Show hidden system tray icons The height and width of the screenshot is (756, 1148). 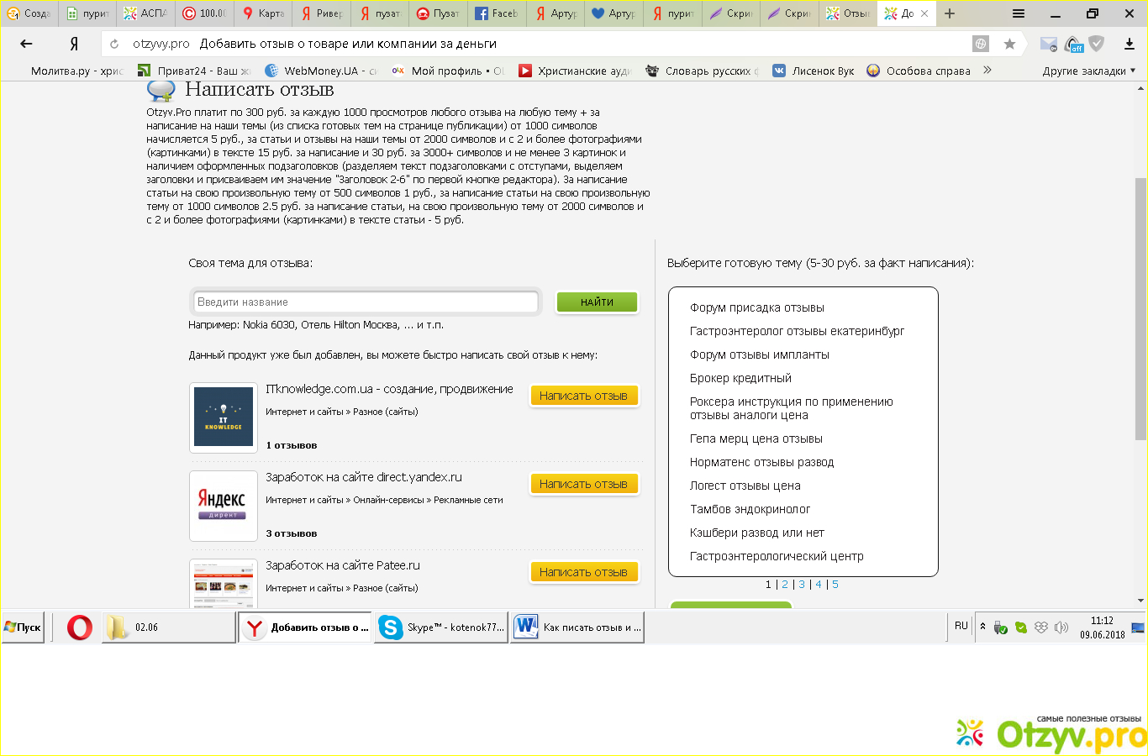[x=982, y=627]
